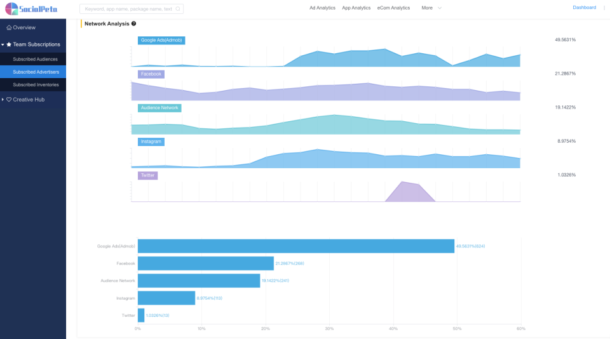Click the 8.9754%(113) bar label
This screenshot has width=610, height=339.
(x=209, y=298)
